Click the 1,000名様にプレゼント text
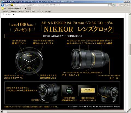Screen dimensions: 131x113 pyautogui.click(x=22, y=27)
